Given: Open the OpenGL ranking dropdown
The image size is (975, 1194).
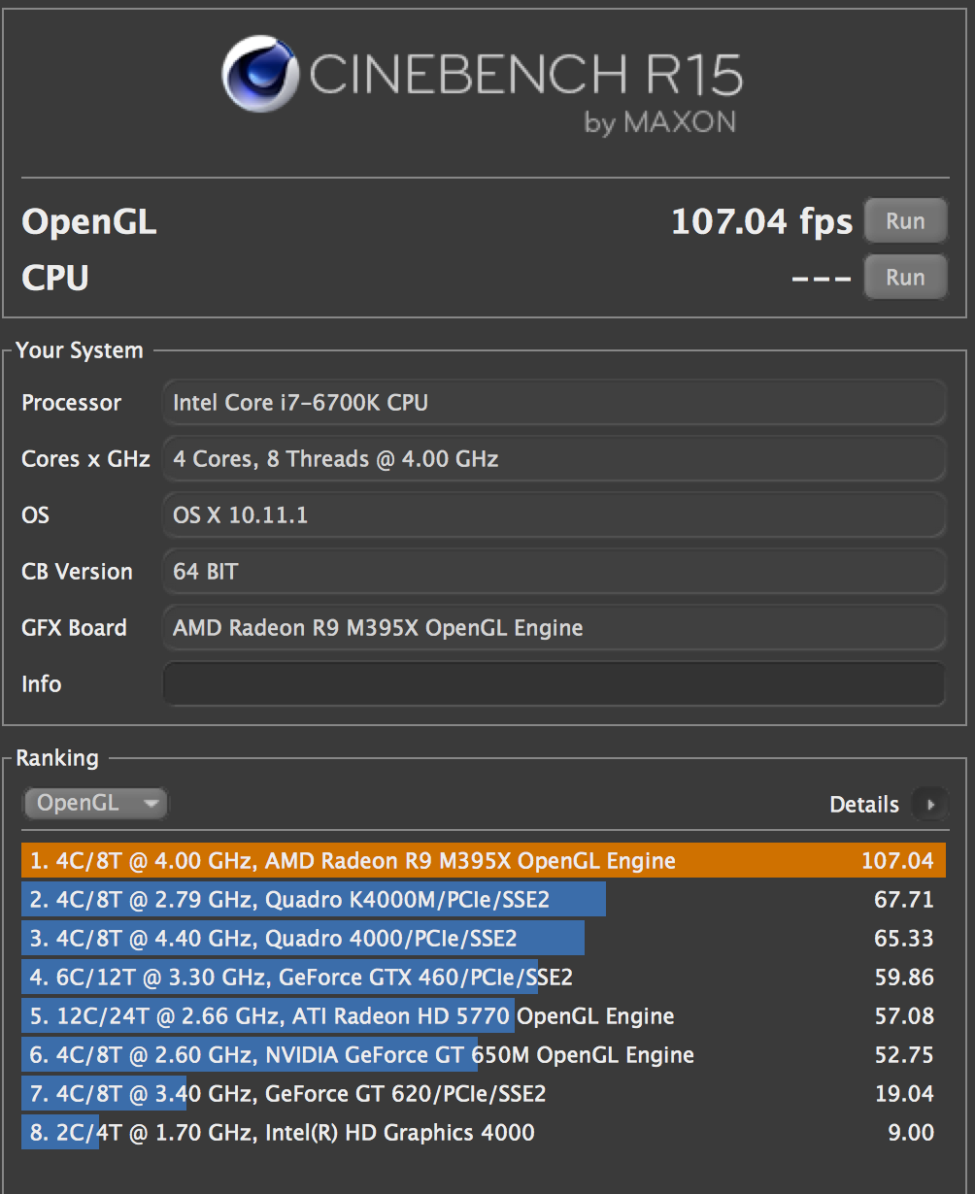Looking at the screenshot, I should click(x=95, y=803).
